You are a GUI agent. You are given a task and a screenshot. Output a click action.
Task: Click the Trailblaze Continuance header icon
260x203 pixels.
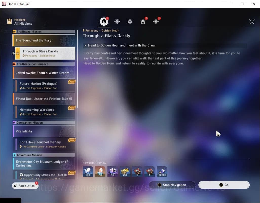click(x=14, y=64)
